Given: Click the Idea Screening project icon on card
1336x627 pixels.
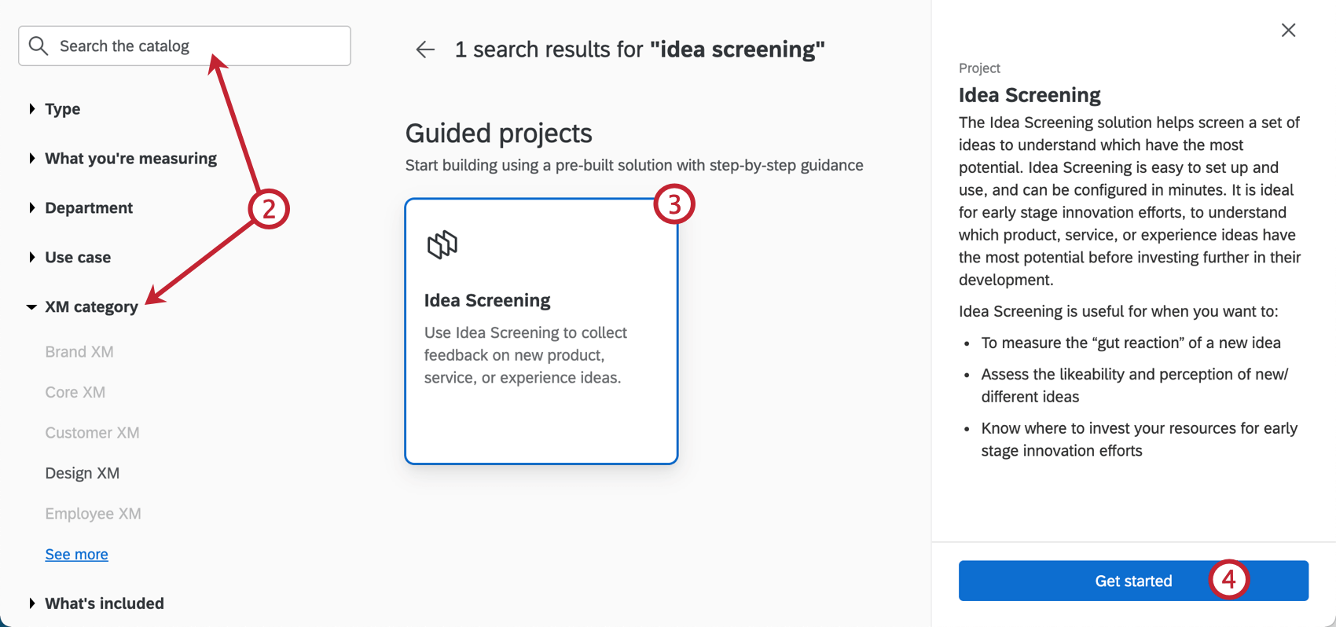Looking at the screenshot, I should [443, 244].
